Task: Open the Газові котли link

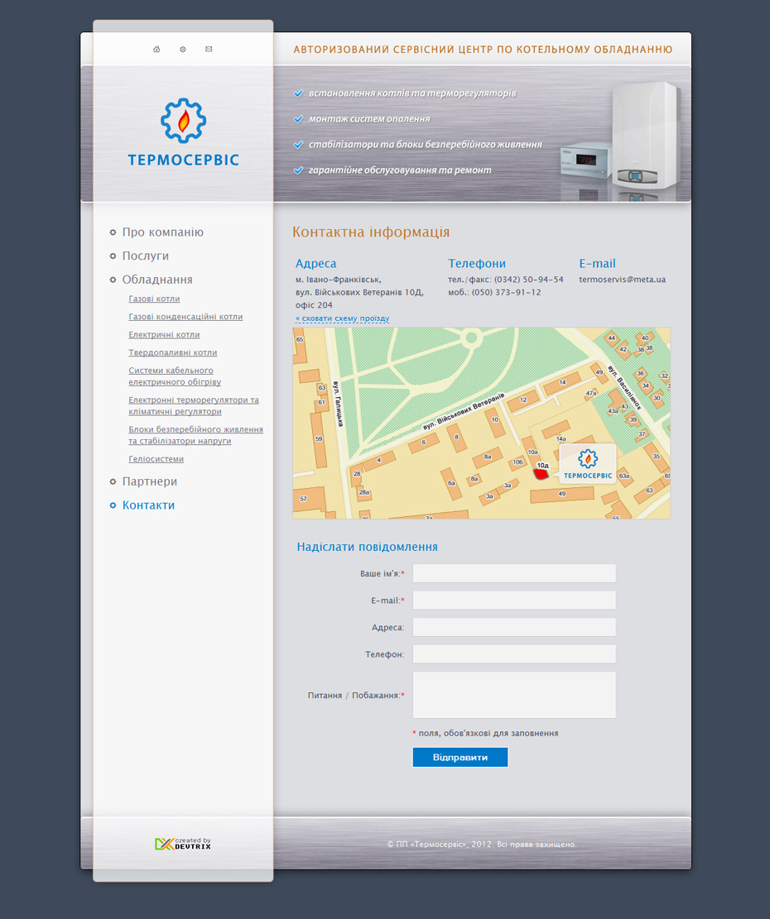Action: click(x=154, y=299)
